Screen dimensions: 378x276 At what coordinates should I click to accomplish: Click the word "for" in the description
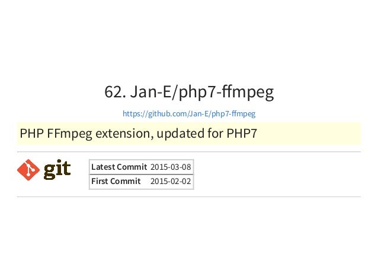pyautogui.click(x=215, y=134)
